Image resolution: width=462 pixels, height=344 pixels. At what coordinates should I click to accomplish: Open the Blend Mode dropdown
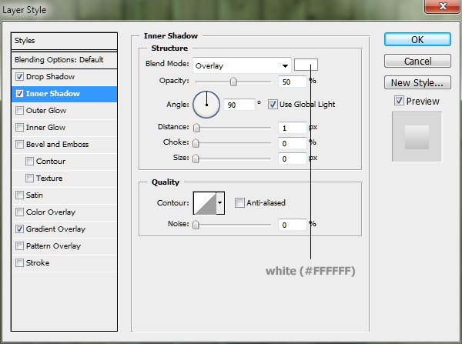click(242, 66)
